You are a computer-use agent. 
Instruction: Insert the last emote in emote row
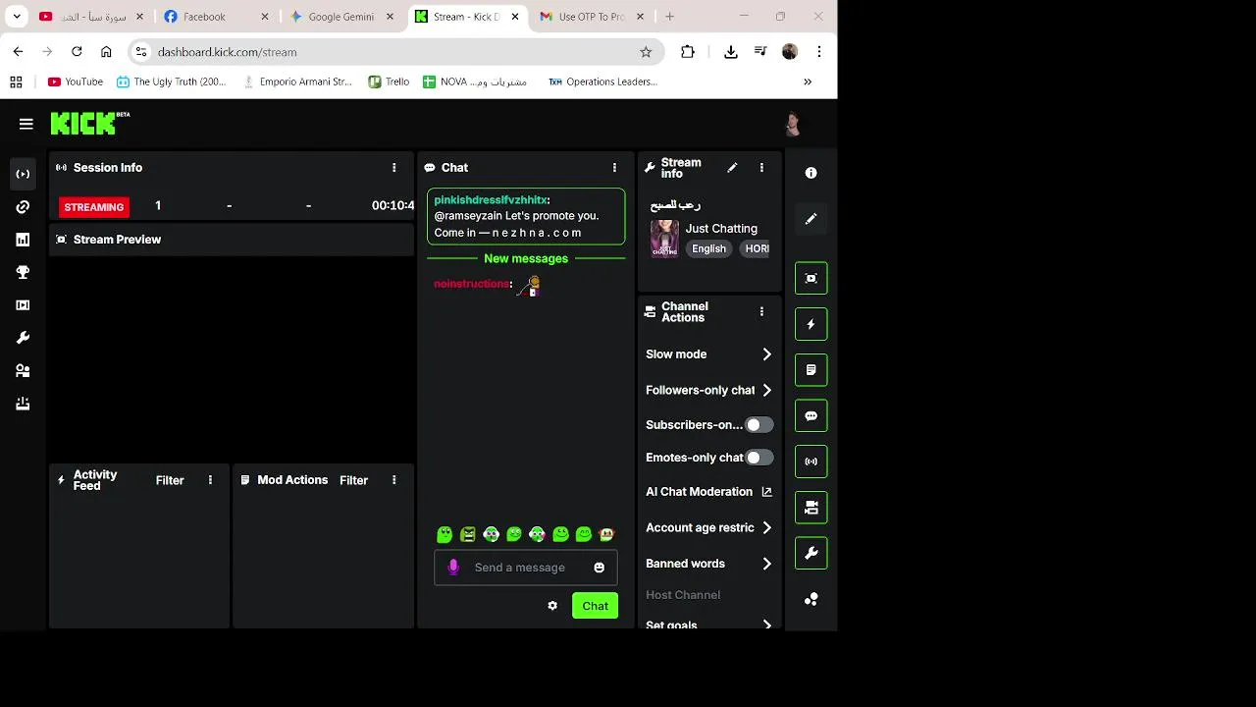pyautogui.click(x=606, y=534)
